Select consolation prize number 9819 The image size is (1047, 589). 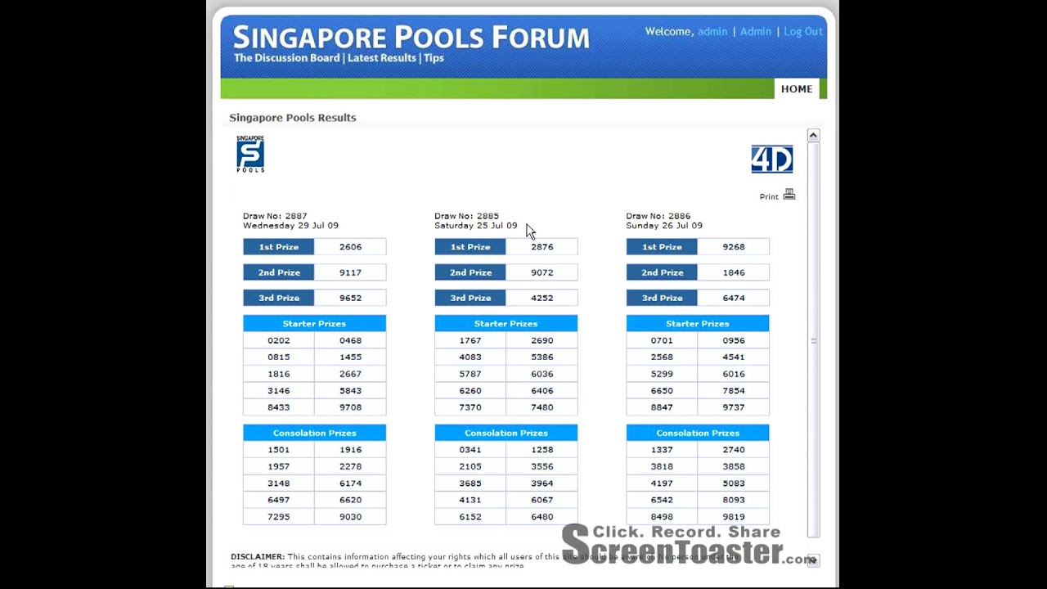point(733,517)
